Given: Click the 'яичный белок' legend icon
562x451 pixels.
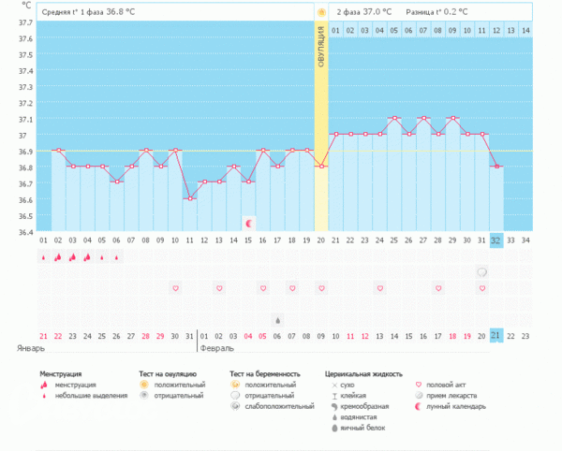Looking at the screenshot, I should tap(334, 429).
